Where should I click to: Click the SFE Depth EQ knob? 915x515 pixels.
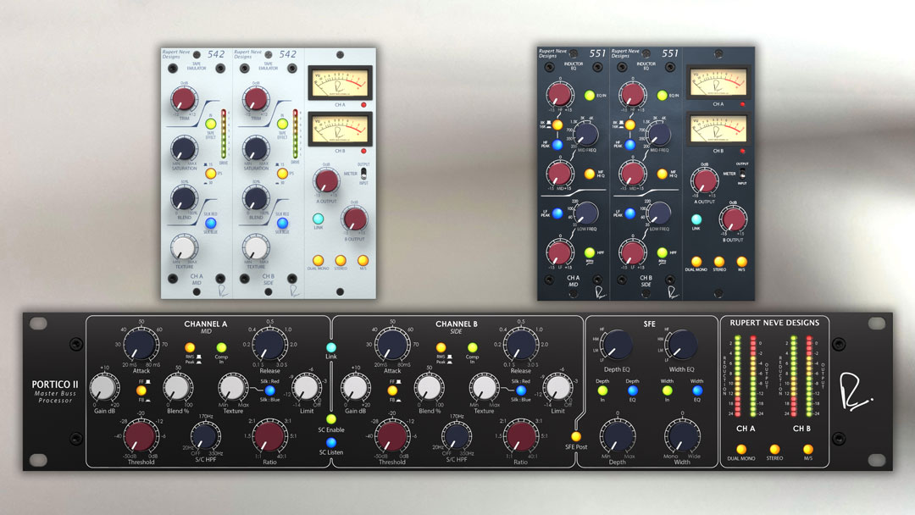(x=618, y=345)
